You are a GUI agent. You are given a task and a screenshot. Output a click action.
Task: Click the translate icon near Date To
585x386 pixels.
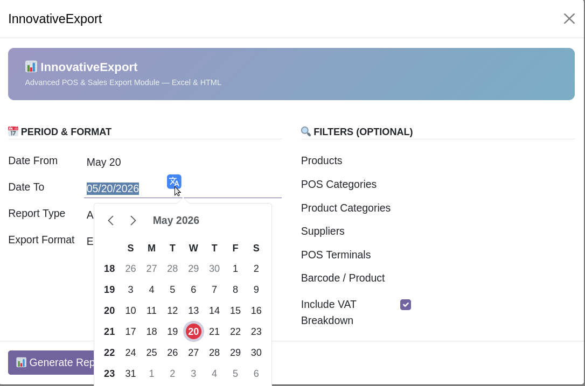174,181
